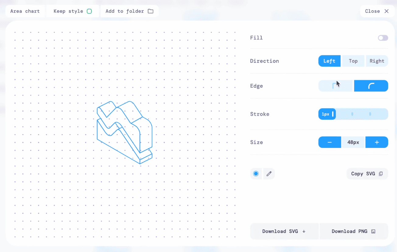Click Download SVG button
397x252 pixels.
point(284,231)
